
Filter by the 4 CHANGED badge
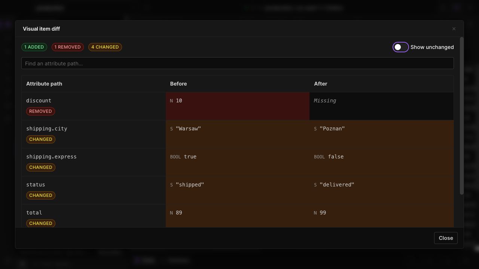click(105, 47)
